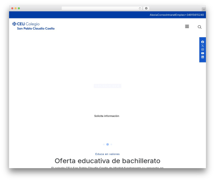Open the Empleo link in the top bar
The height and width of the screenshot is (181, 215).
coord(180,15)
